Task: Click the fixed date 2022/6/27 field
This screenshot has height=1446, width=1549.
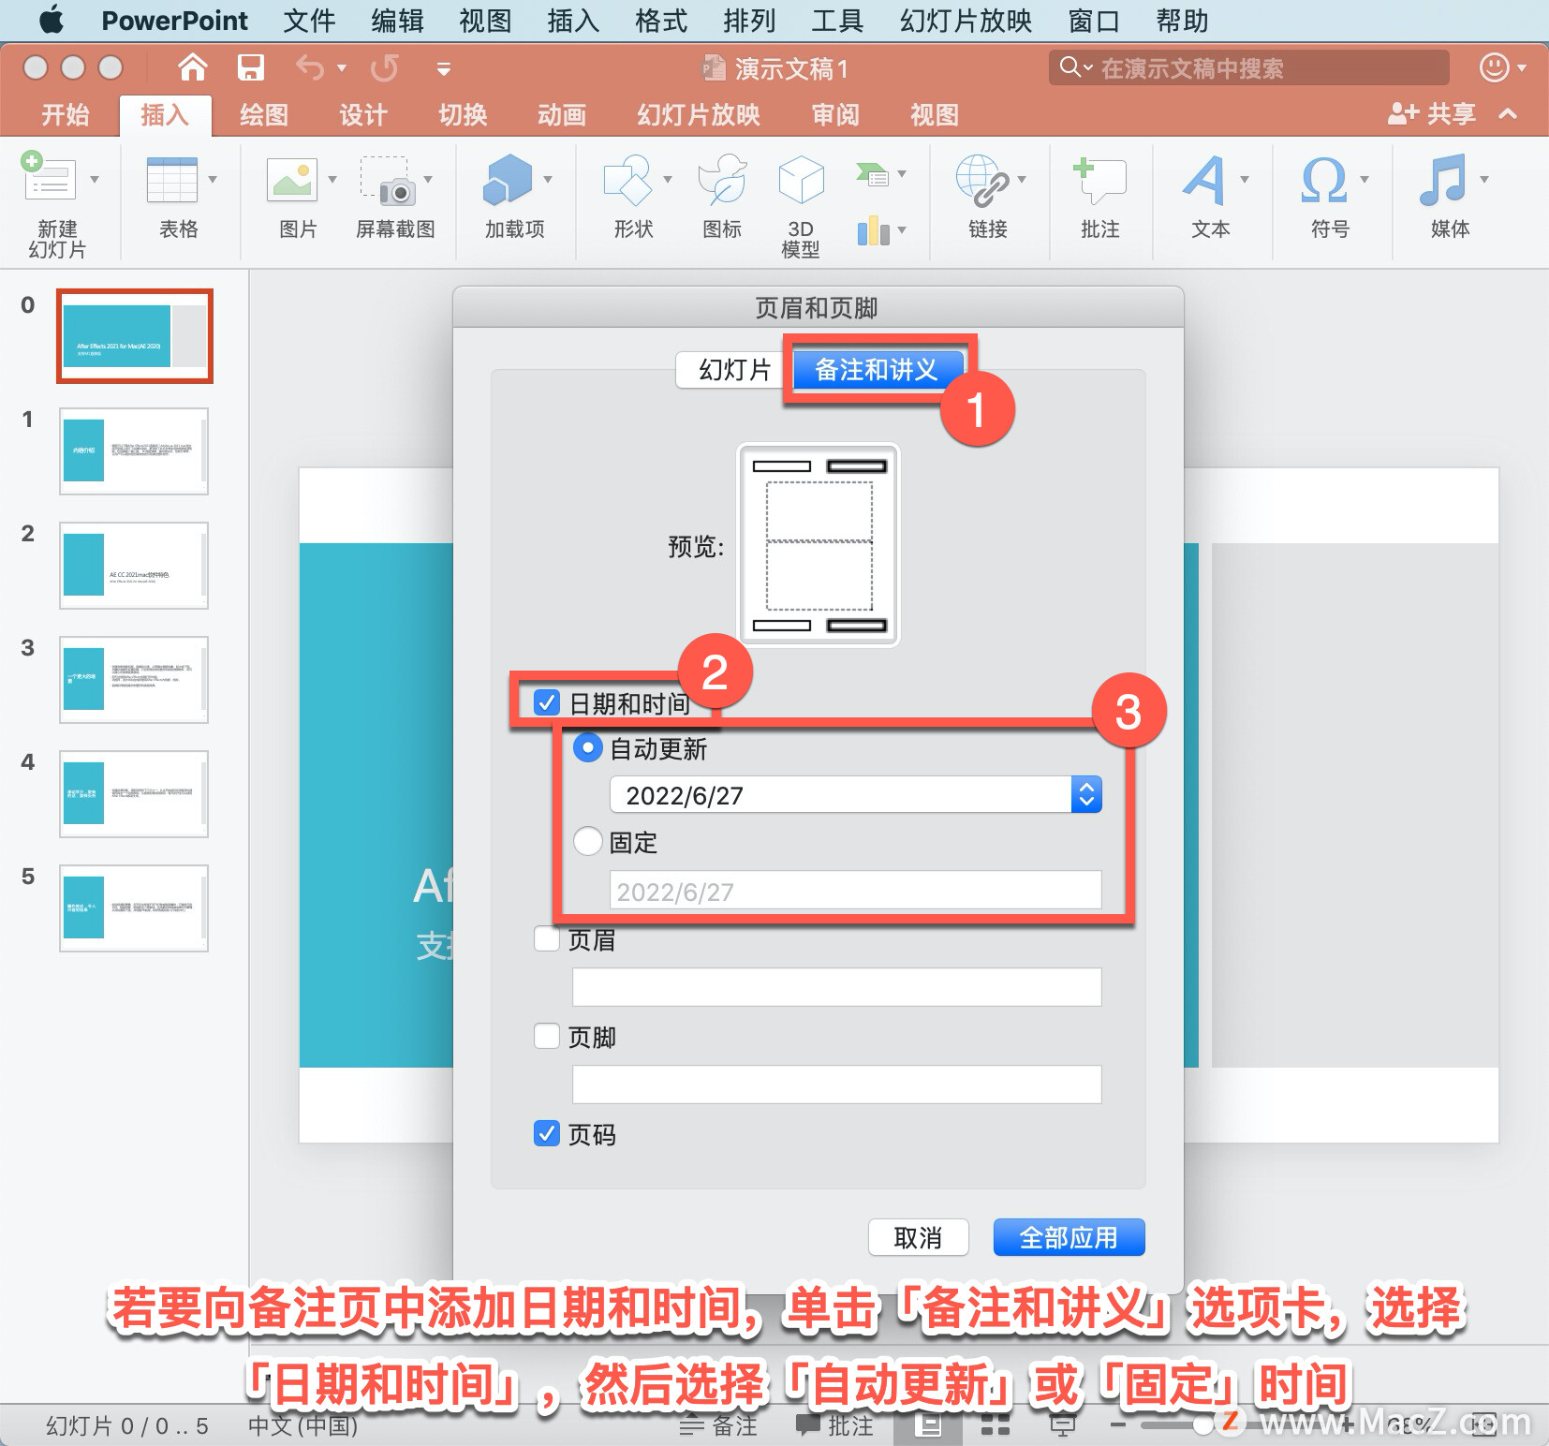Action: (x=856, y=891)
